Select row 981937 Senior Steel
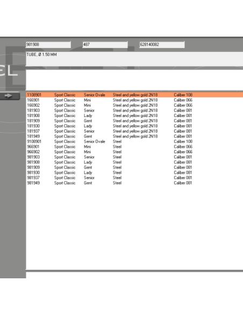 [x=134, y=178]
